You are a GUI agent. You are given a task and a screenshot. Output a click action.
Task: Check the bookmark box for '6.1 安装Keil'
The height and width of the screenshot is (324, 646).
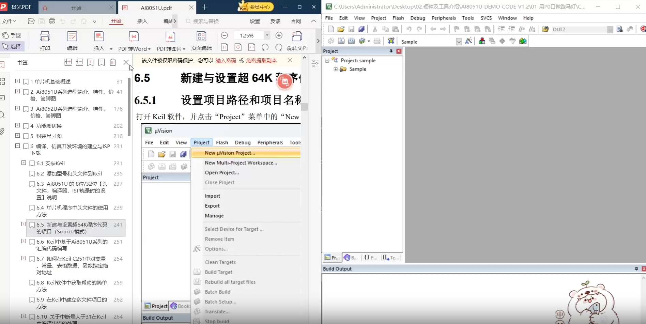click(x=32, y=164)
